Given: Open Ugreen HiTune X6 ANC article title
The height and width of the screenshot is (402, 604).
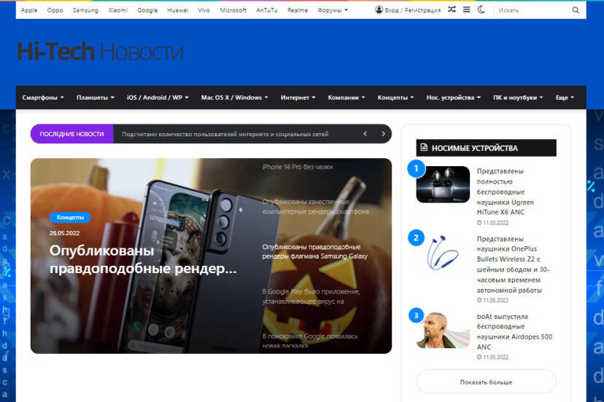Looking at the screenshot, I should coord(505,192).
